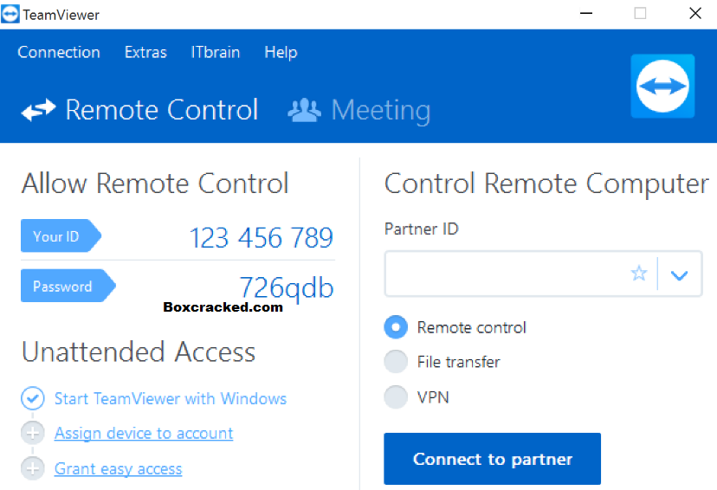
Task: Open Assign device to account link
Action: coord(144,433)
